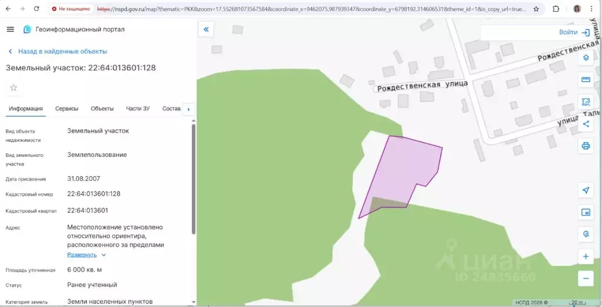Screen dimensions: 602x307
Task: Click the info panel vertical scrollbar
Action: coord(193,176)
